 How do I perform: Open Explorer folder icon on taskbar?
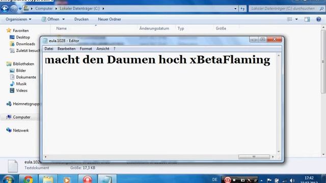coord(48,179)
